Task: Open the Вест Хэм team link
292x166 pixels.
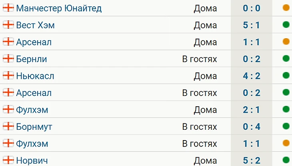Action: coord(35,25)
